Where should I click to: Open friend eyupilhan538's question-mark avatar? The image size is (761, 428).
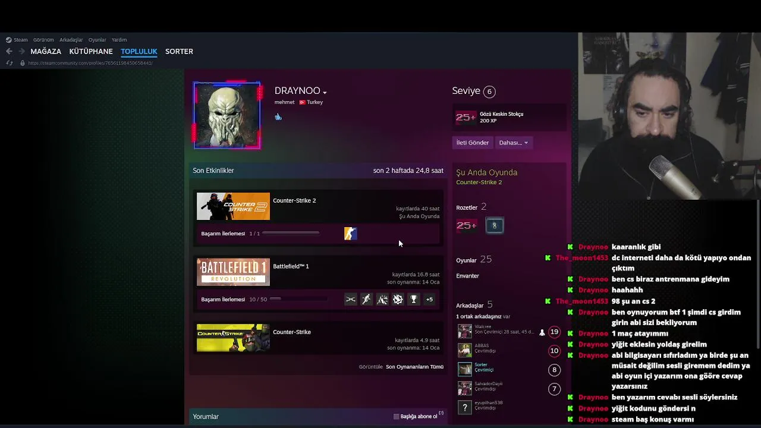(464, 407)
